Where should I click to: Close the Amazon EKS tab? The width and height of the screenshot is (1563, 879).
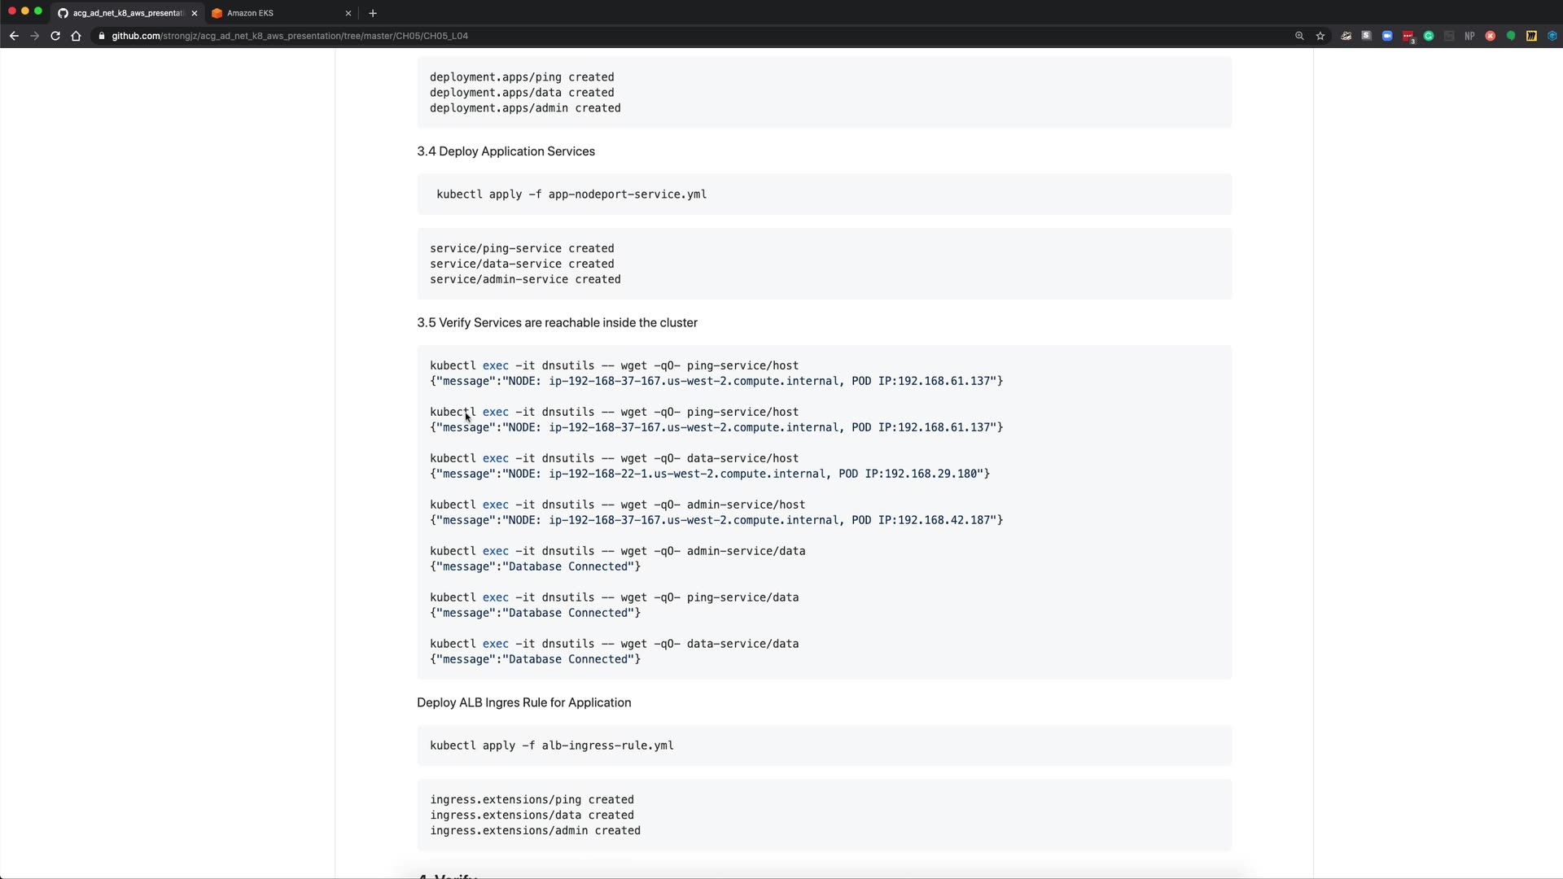coord(348,13)
